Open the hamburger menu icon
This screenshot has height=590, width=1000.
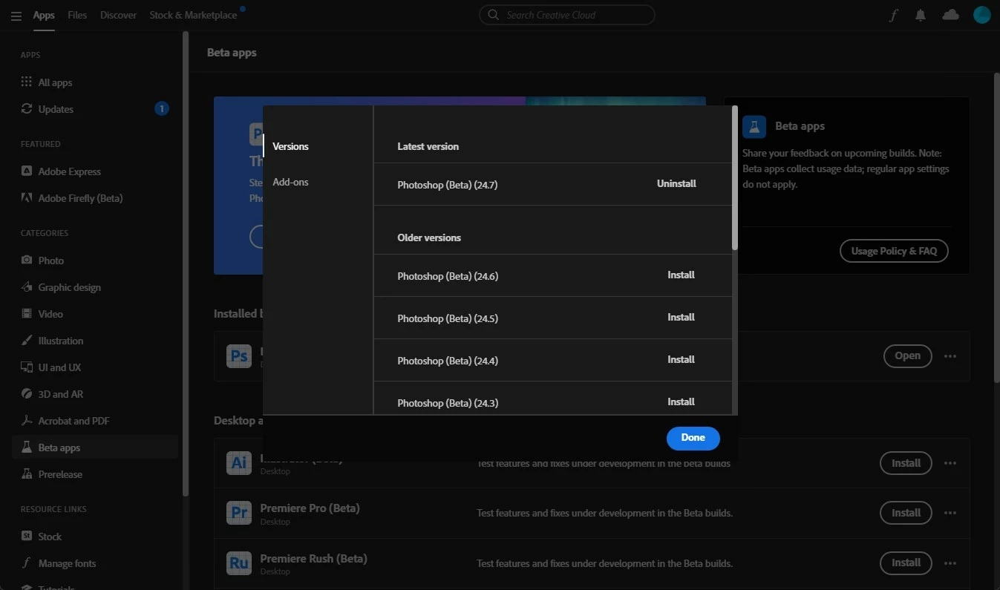click(16, 16)
